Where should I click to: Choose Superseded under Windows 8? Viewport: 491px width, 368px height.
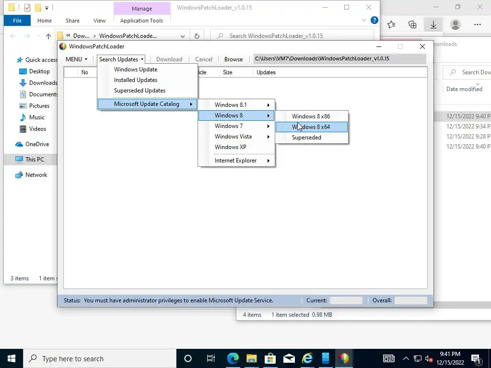[x=312, y=138]
